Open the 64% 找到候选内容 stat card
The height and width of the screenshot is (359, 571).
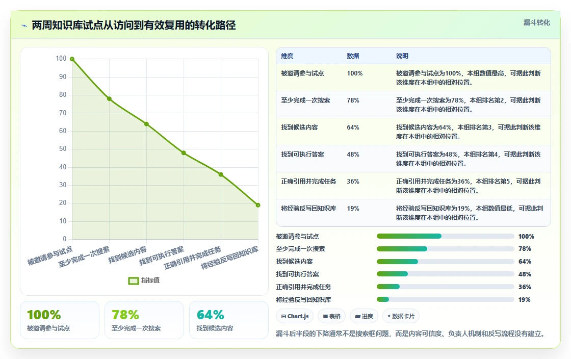(229, 320)
